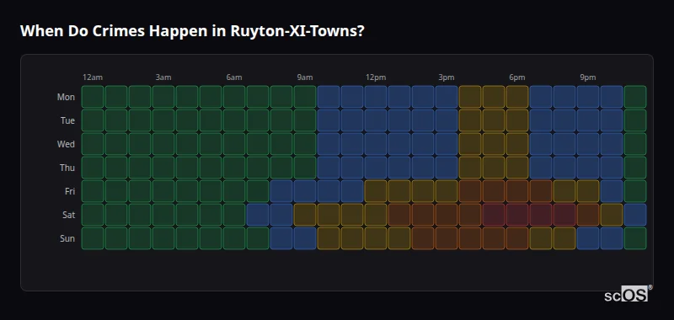Pick the blue Monday 12pm heatmap cell
Image resolution: width=674 pixels, height=320 pixels.
[x=376, y=97]
